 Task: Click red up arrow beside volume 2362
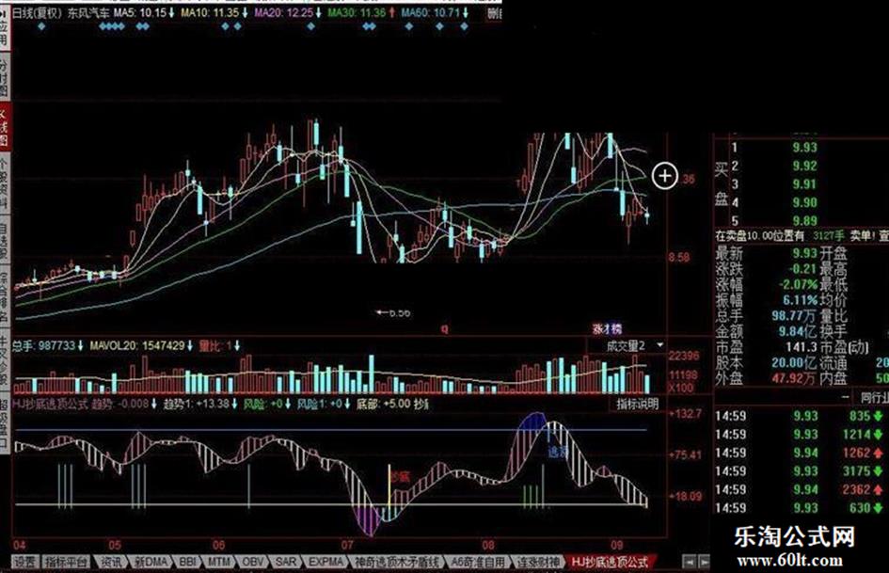pyautogui.click(x=879, y=489)
